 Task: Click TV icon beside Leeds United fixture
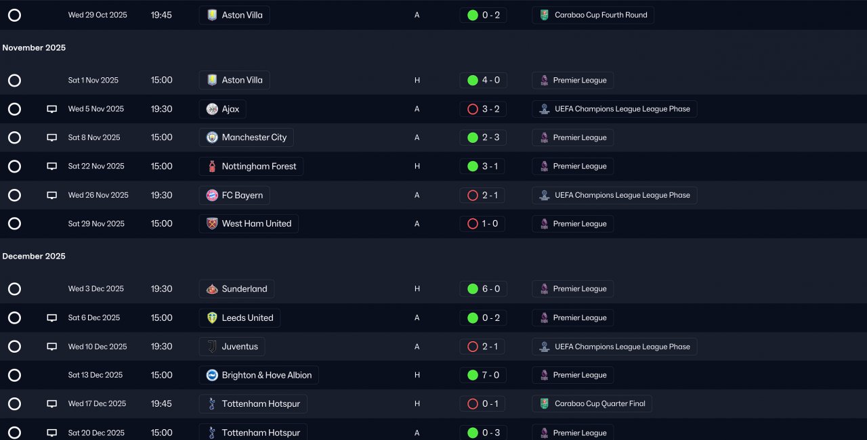tap(52, 318)
